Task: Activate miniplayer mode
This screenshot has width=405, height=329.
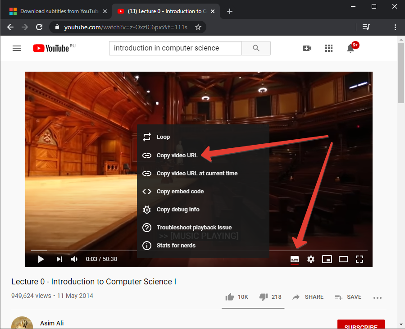Action: point(327,259)
